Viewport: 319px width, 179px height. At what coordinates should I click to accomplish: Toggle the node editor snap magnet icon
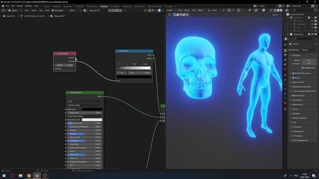pyautogui.click(x=150, y=10)
